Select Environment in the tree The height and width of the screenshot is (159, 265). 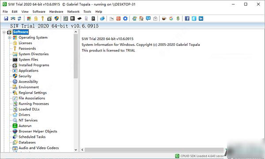(x=29, y=87)
